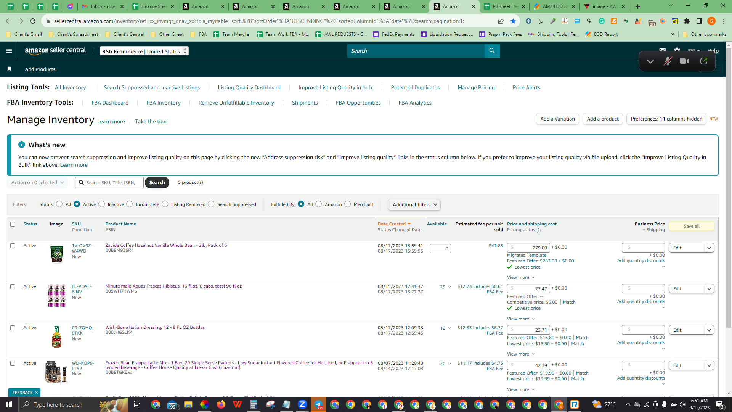This screenshot has width=732, height=412.
Task: Click the Add a product button
Action: [x=603, y=119]
